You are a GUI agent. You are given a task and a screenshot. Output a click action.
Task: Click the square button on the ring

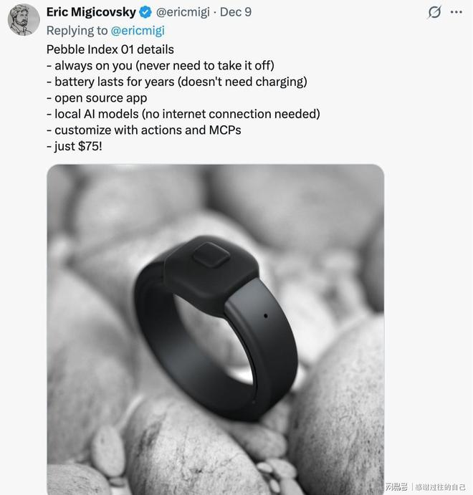[x=209, y=255]
